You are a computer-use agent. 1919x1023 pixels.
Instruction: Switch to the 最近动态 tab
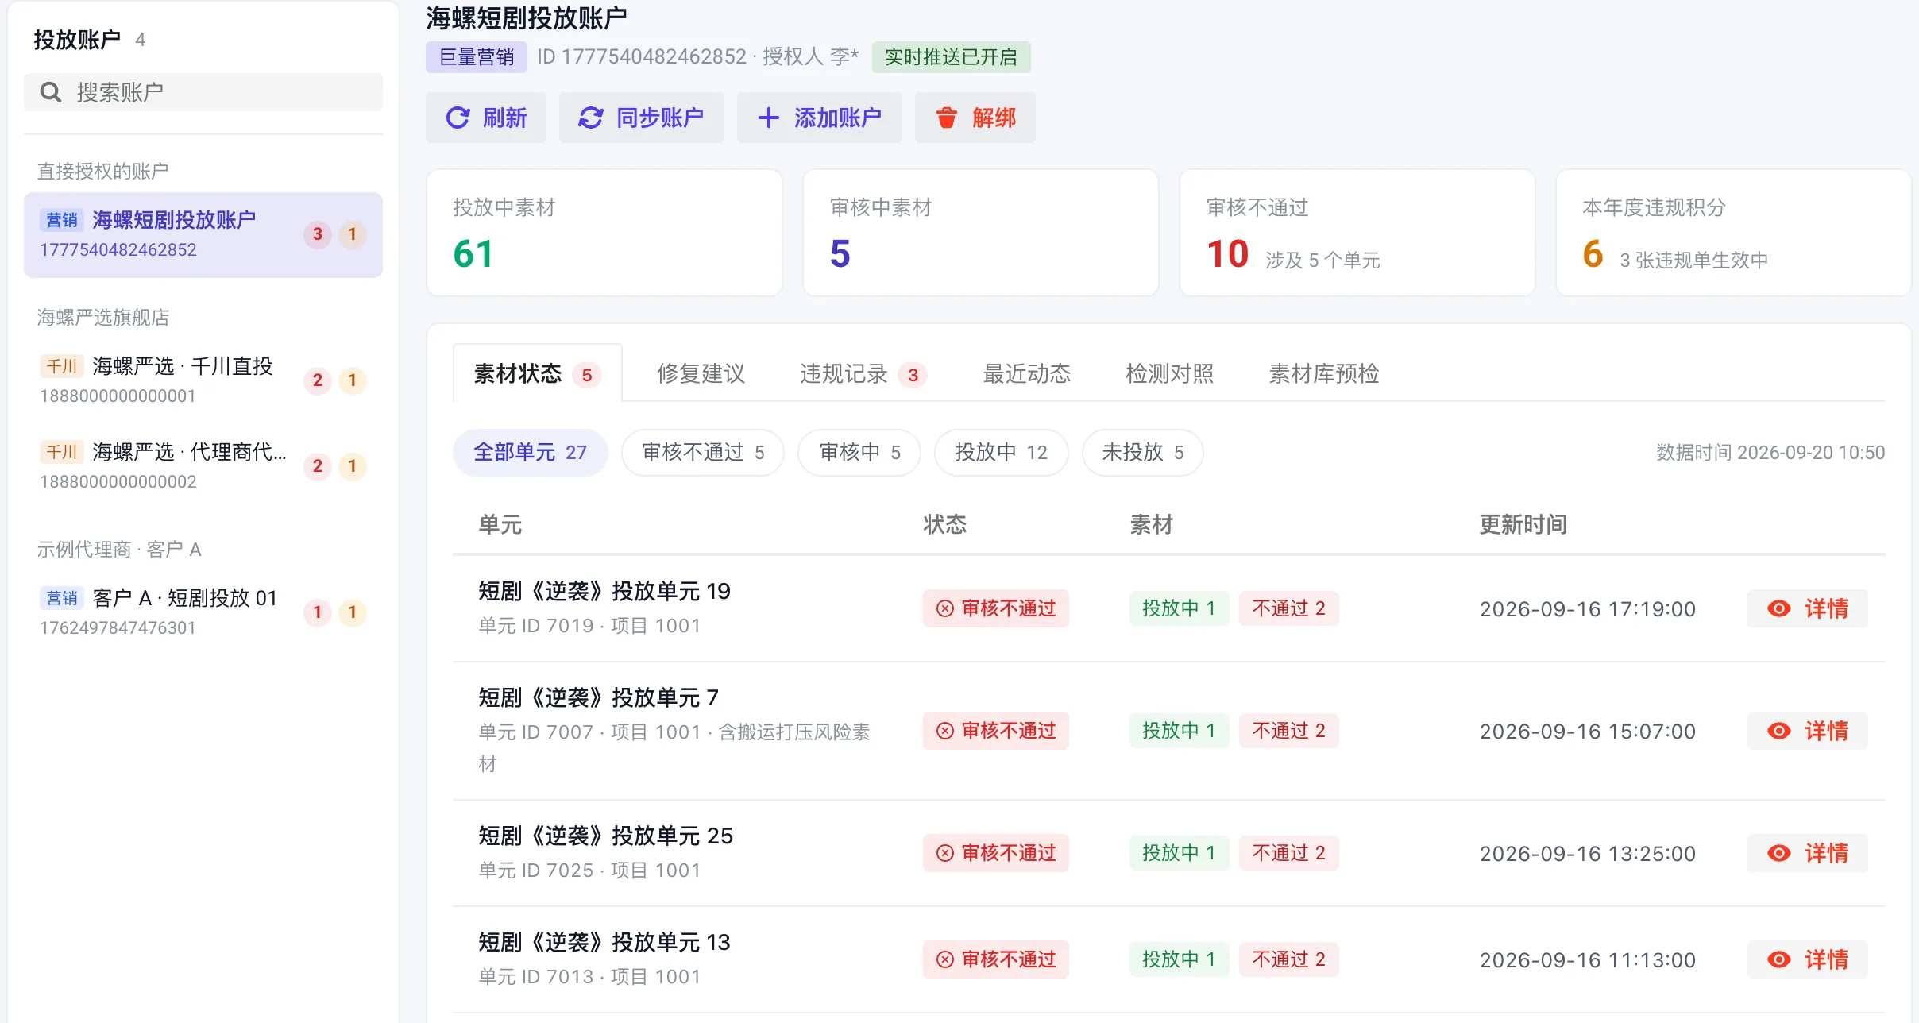pyautogui.click(x=1027, y=373)
